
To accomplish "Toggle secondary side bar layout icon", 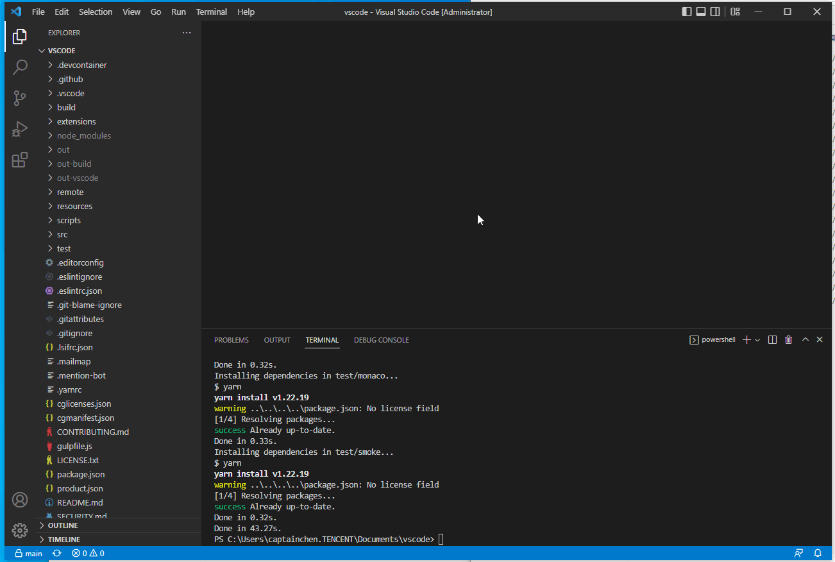I will tap(715, 12).
